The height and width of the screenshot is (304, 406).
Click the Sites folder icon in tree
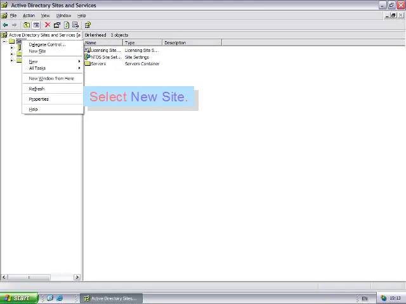(12, 41)
